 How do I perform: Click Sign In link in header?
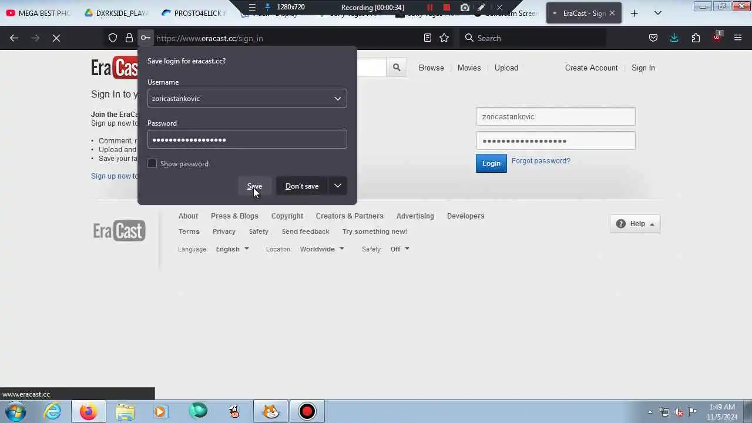[x=643, y=68]
